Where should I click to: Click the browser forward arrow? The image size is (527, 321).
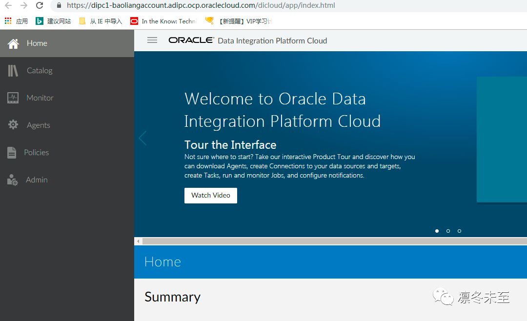24,5
